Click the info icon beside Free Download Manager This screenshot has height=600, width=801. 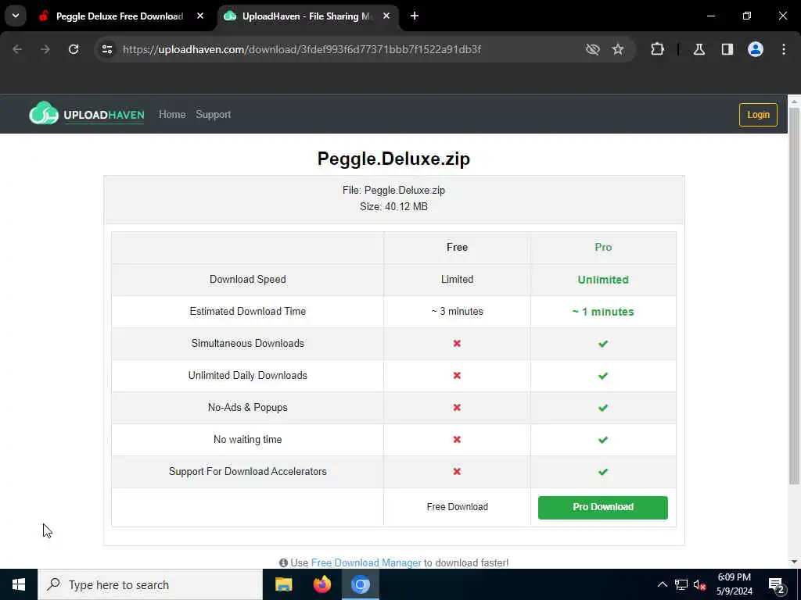point(283,562)
